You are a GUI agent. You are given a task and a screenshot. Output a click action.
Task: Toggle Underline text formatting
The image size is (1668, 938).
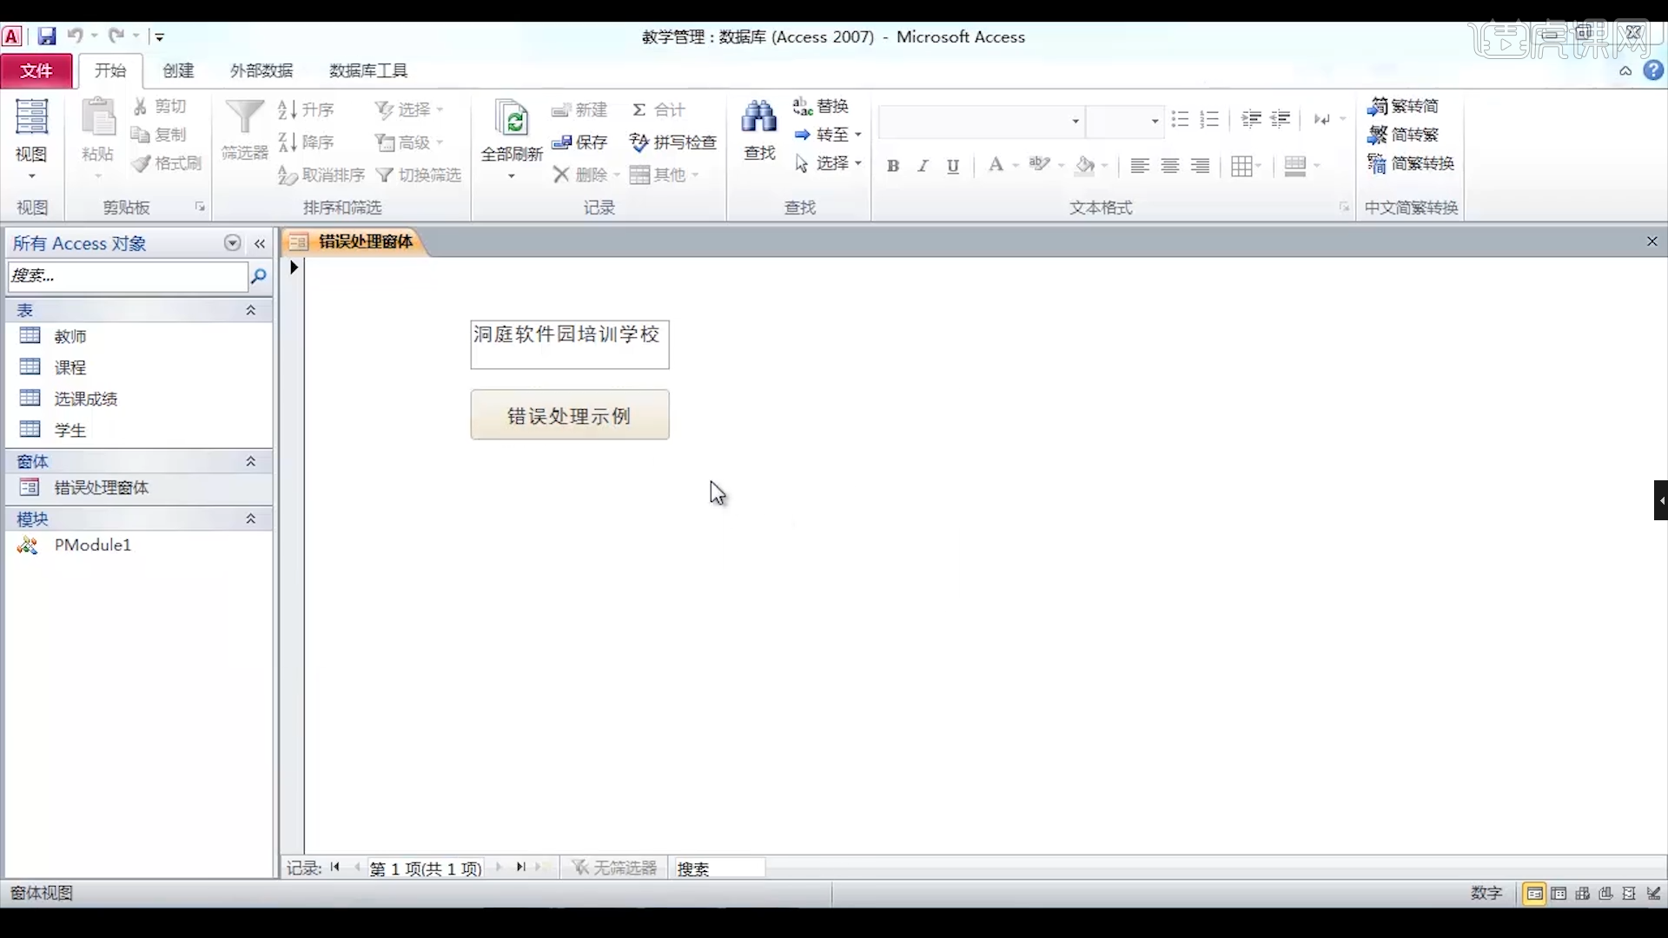pyautogui.click(x=953, y=166)
